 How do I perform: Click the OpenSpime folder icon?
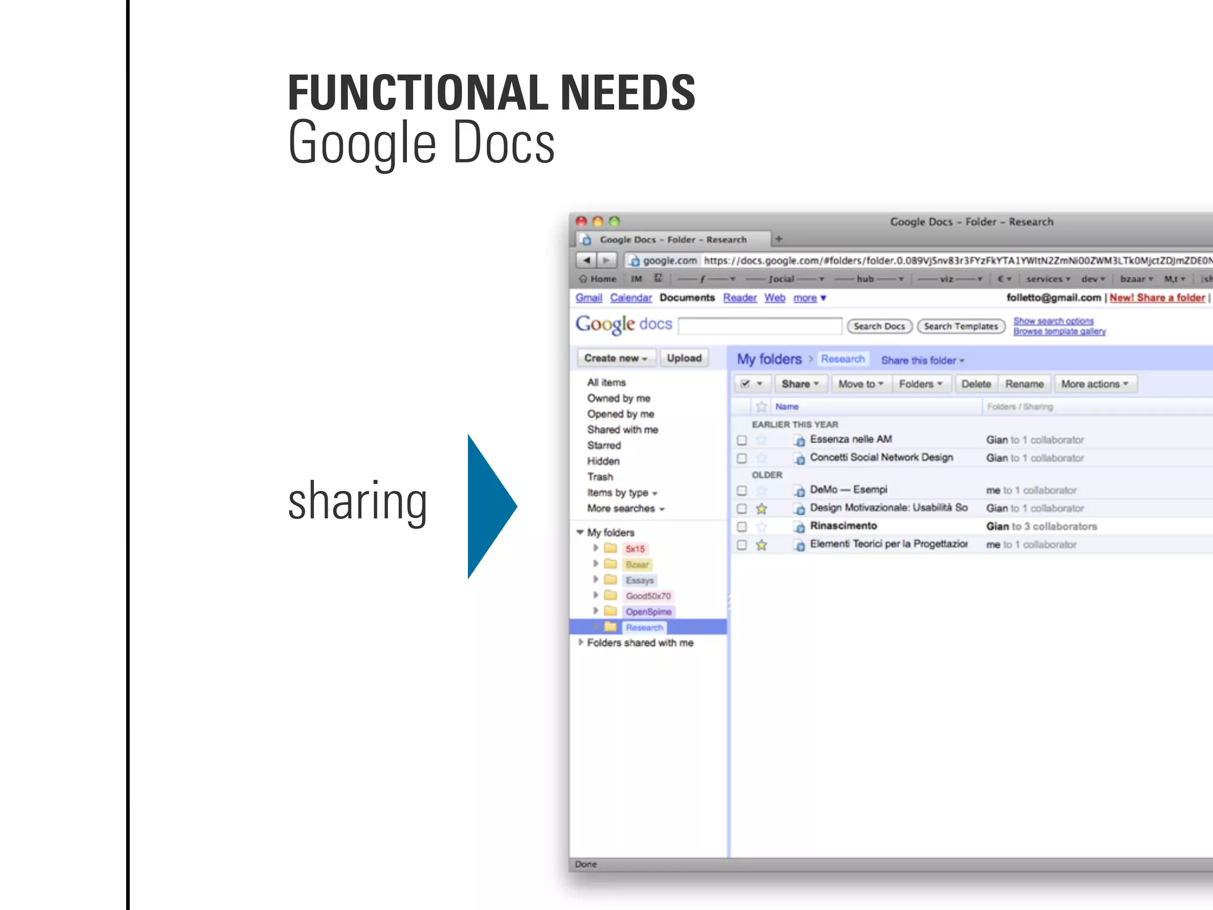pyautogui.click(x=611, y=611)
